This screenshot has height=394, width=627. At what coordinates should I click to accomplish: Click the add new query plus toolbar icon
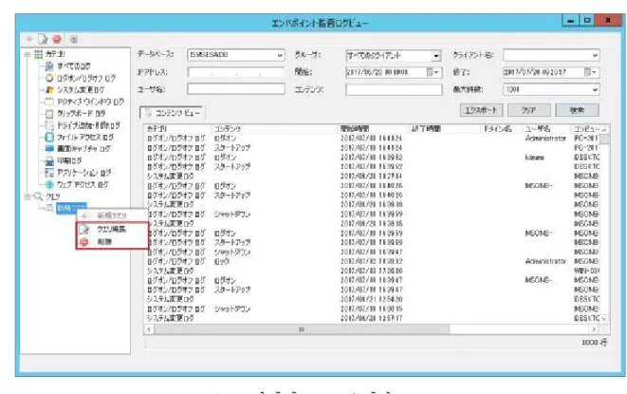(x=29, y=39)
